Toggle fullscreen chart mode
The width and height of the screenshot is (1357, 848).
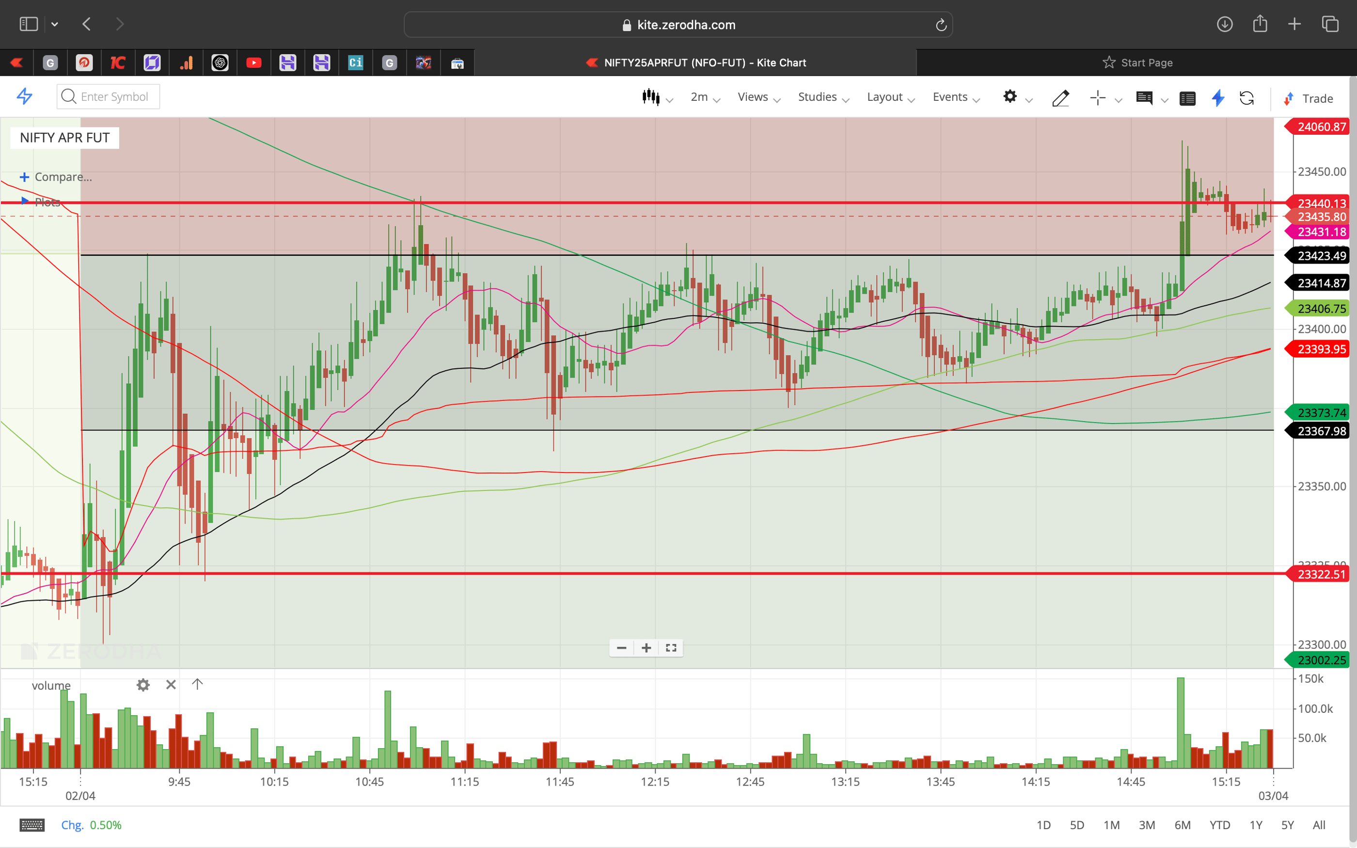[671, 648]
